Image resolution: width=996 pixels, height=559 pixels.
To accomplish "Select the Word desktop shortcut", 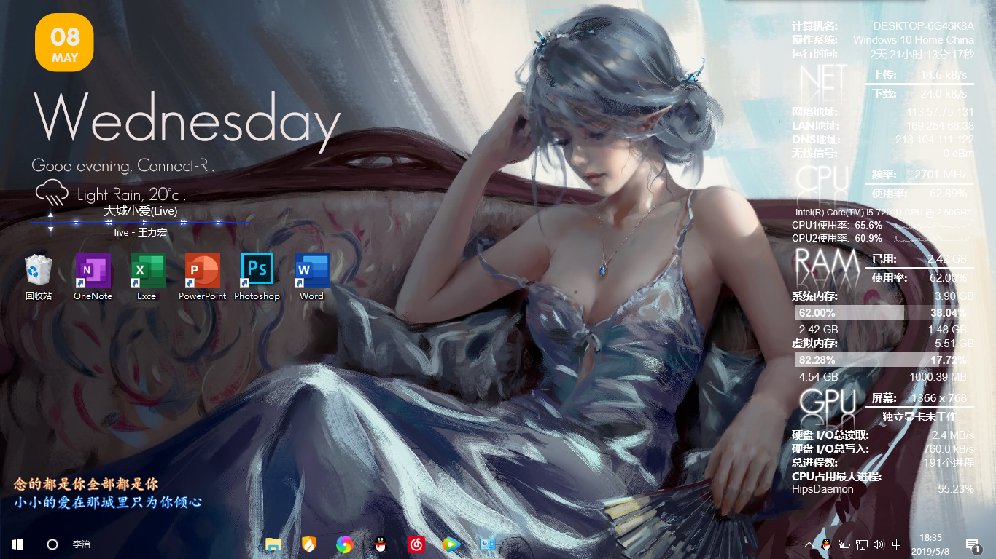I will [x=311, y=277].
